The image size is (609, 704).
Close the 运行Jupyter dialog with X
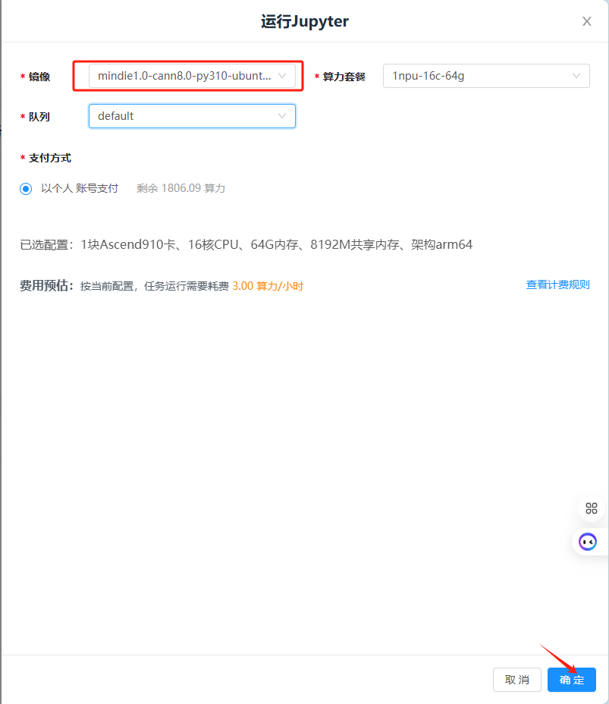tap(586, 21)
